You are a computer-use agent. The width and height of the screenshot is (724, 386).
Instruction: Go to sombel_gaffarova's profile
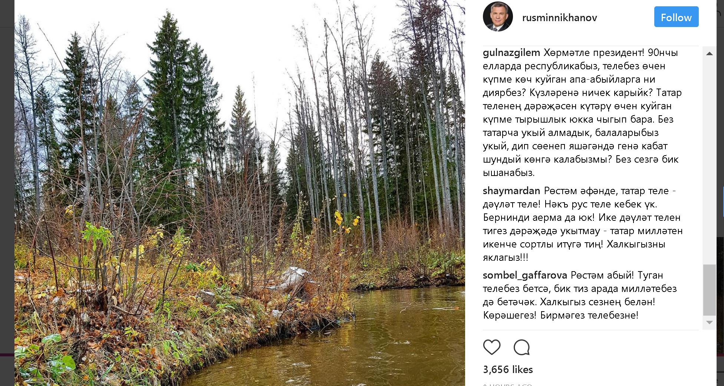[525, 276]
